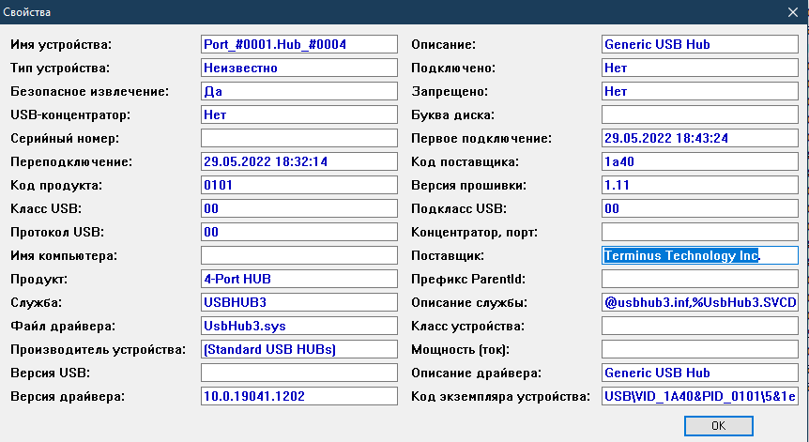This screenshot has height=442, width=809.
Task: Click the label text "Поставщик:"
Action: click(448, 256)
